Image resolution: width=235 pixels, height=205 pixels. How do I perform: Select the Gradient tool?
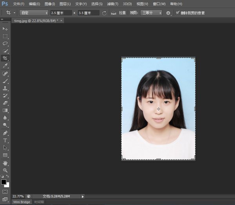click(x=5, y=110)
